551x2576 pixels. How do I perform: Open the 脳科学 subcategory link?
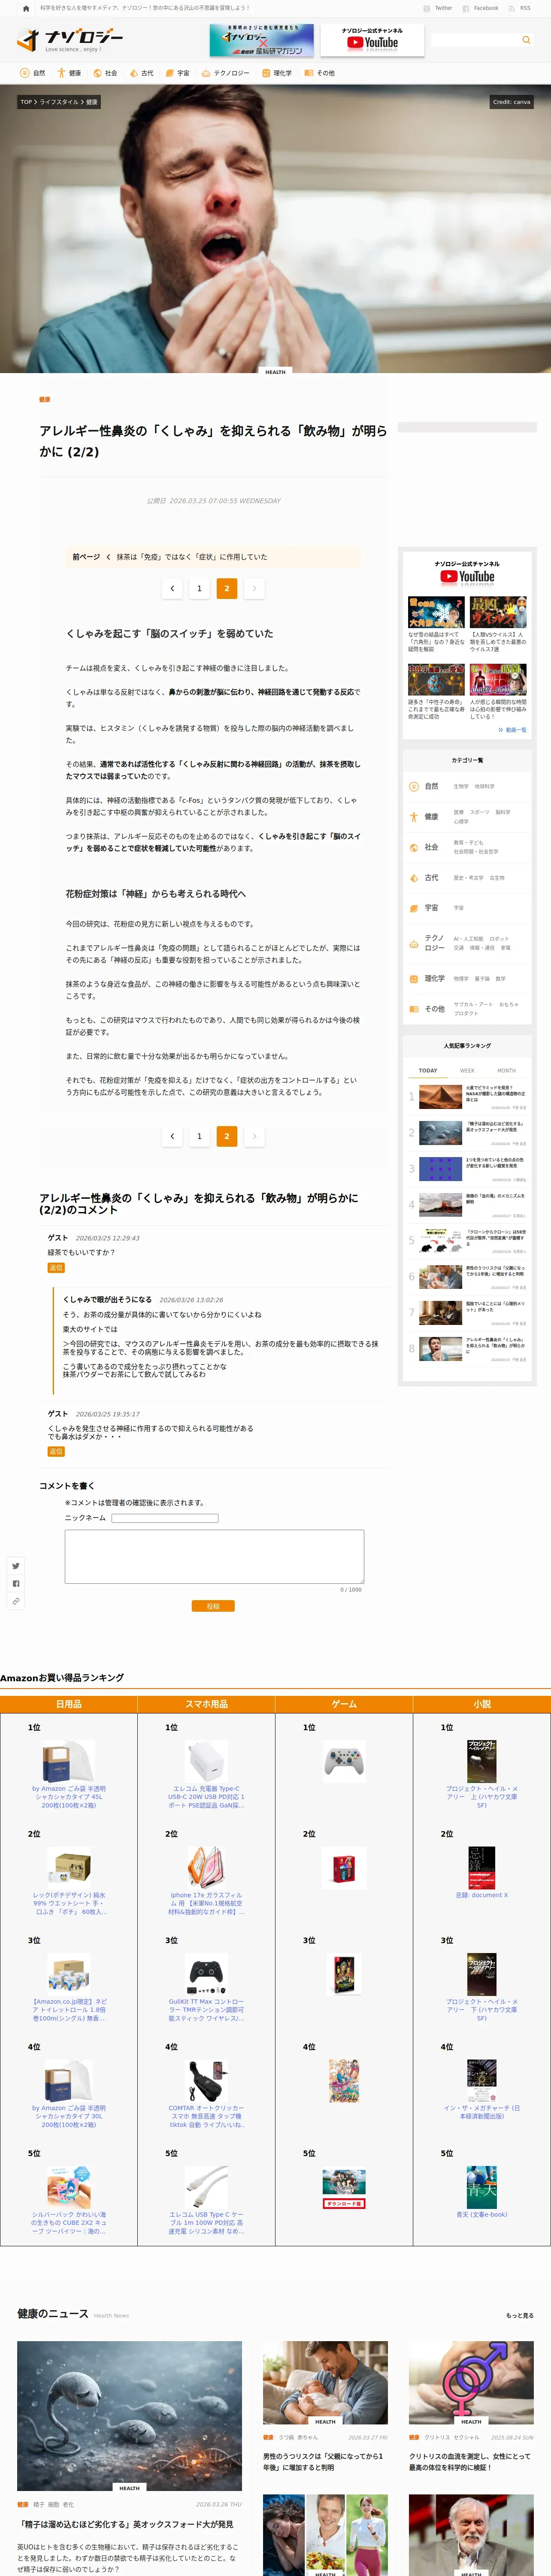pyautogui.click(x=503, y=812)
